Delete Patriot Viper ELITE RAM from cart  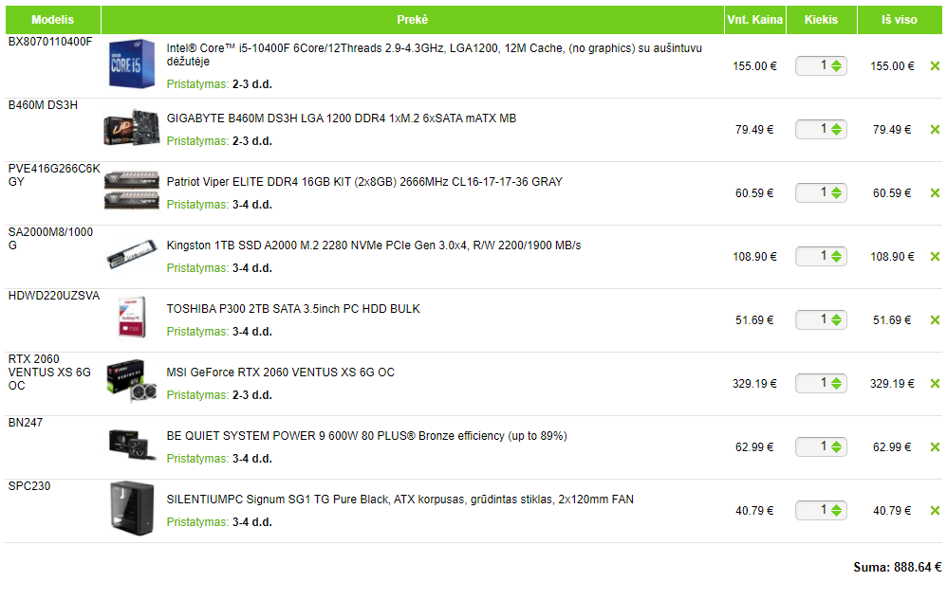[935, 193]
